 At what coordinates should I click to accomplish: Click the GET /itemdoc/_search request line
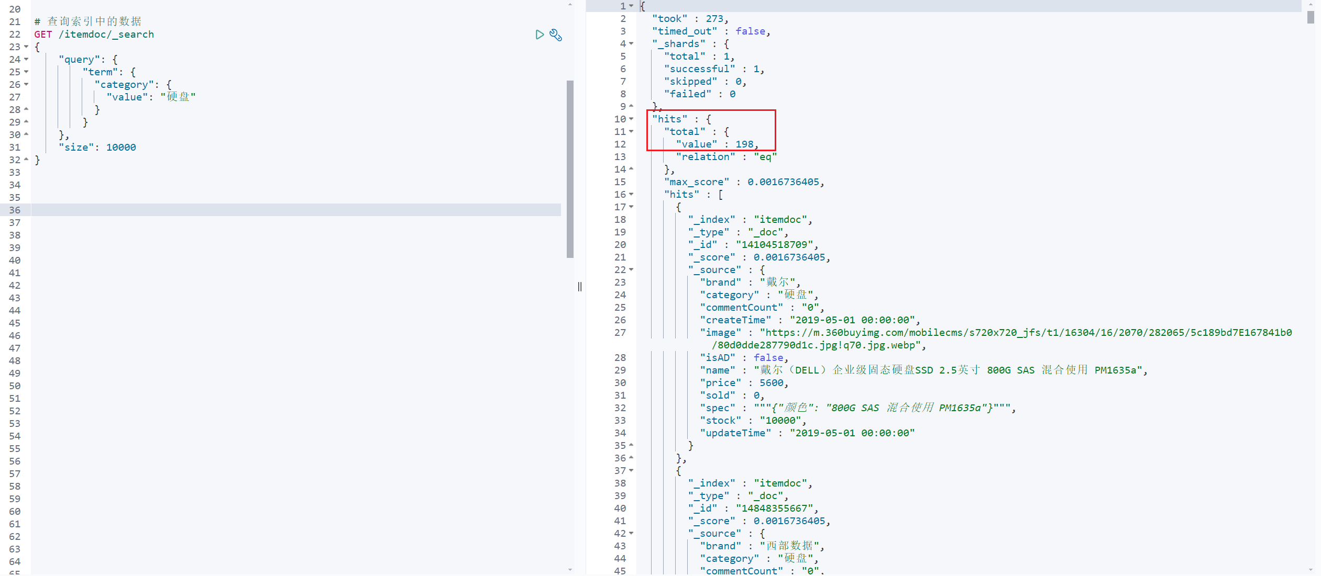94,35
